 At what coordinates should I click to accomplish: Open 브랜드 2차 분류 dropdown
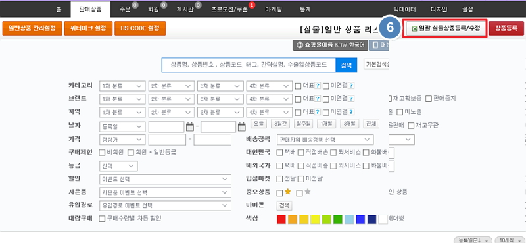tap(172, 99)
